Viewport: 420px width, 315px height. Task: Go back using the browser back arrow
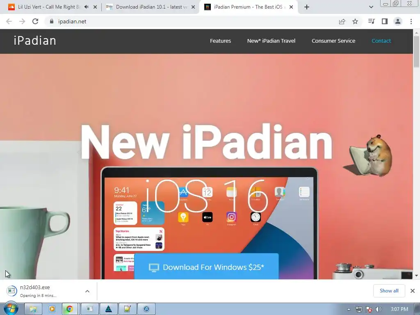tap(9, 21)
